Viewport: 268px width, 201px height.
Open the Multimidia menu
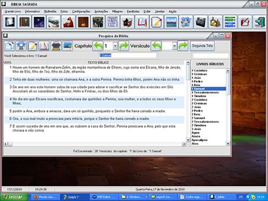50,12
